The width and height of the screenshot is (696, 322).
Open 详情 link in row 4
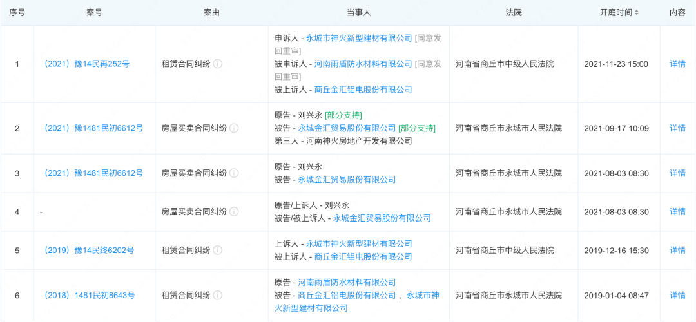coord(677,212)
